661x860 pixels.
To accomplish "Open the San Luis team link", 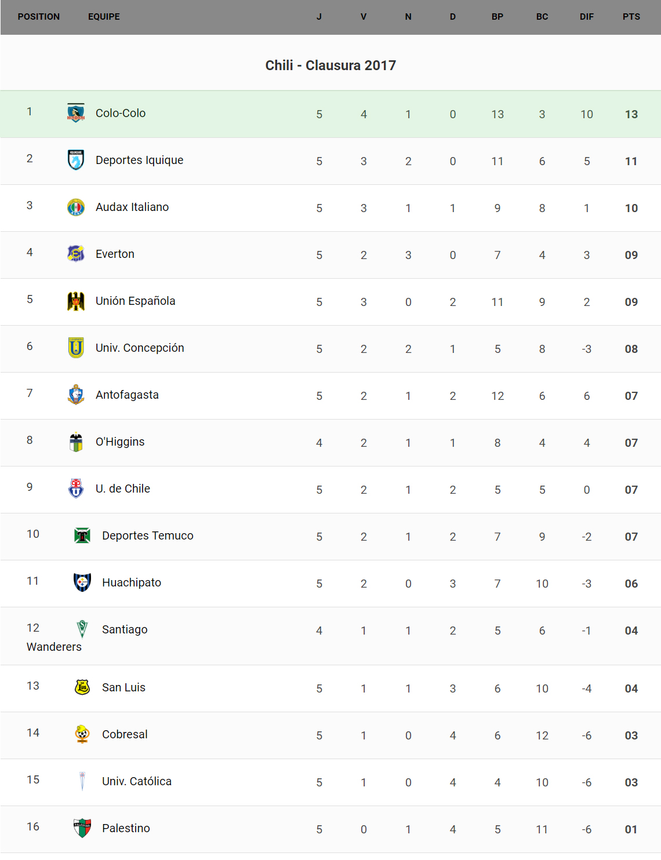I will click(x=124, y=687).
